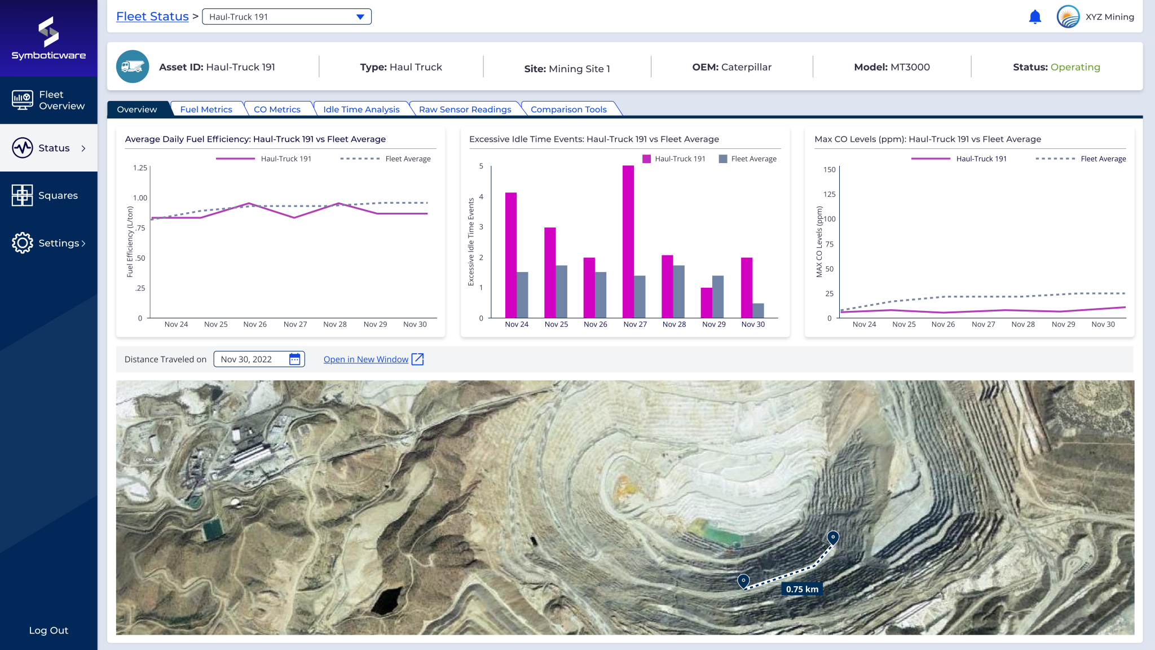Click the 0.75 km distance marker on map
The width and height of the screenshot is (1155, 650).
tap(801, 588)
